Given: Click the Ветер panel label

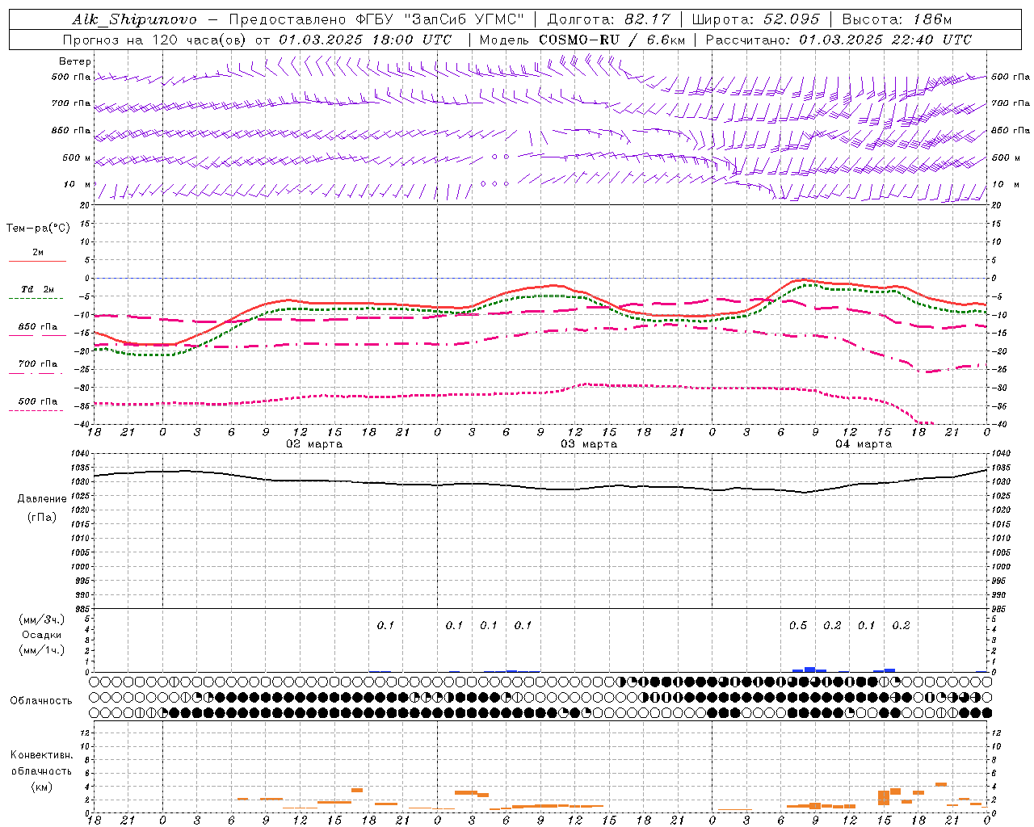Looking at the screenshot, I should tap(75, 61).
